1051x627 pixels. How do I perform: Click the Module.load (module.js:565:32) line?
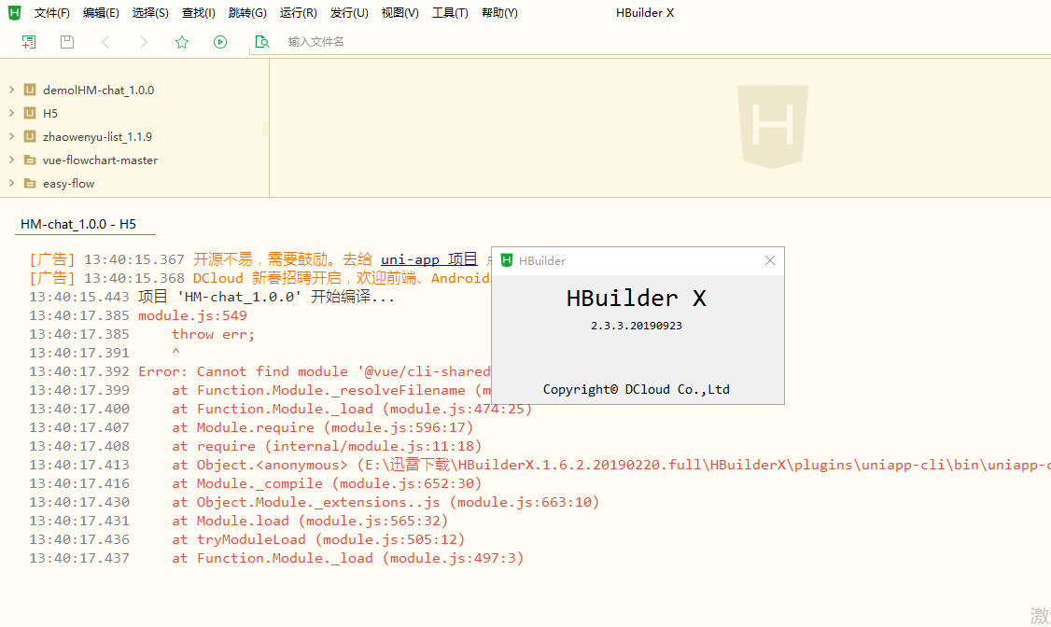[x=310, y=522]
